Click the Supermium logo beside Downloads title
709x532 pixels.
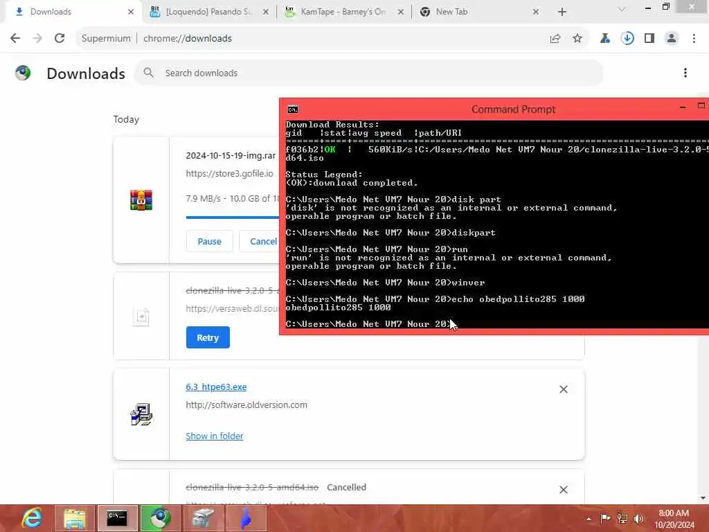(x=23, y=73)
